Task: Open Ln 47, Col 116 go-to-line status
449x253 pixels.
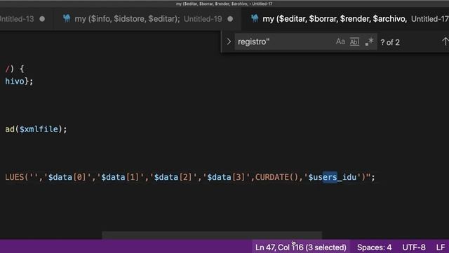Action: click(301, 247)
